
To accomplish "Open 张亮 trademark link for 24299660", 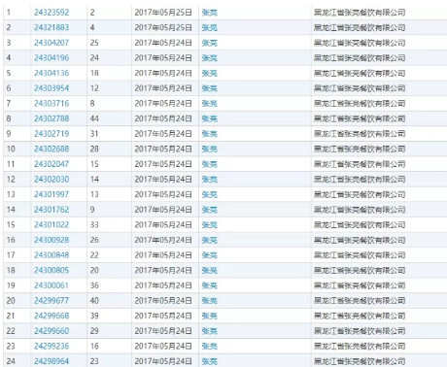I will pyautogui.click(x=210, y=331).
